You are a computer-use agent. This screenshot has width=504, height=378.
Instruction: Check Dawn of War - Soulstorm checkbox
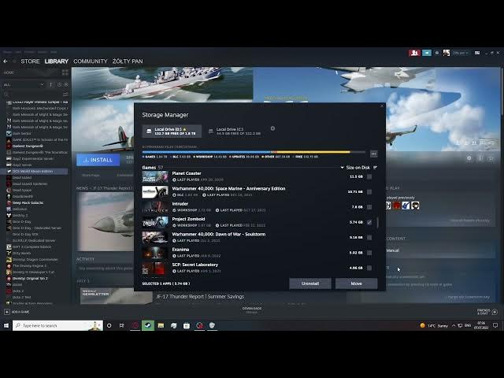click(x=369, y=238)
